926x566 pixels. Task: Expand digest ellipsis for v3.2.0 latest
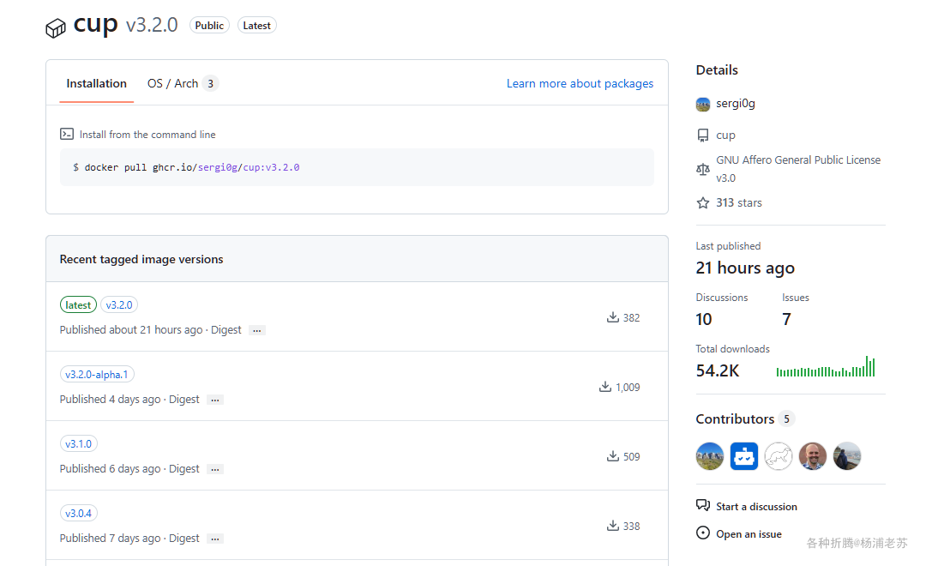257,330
